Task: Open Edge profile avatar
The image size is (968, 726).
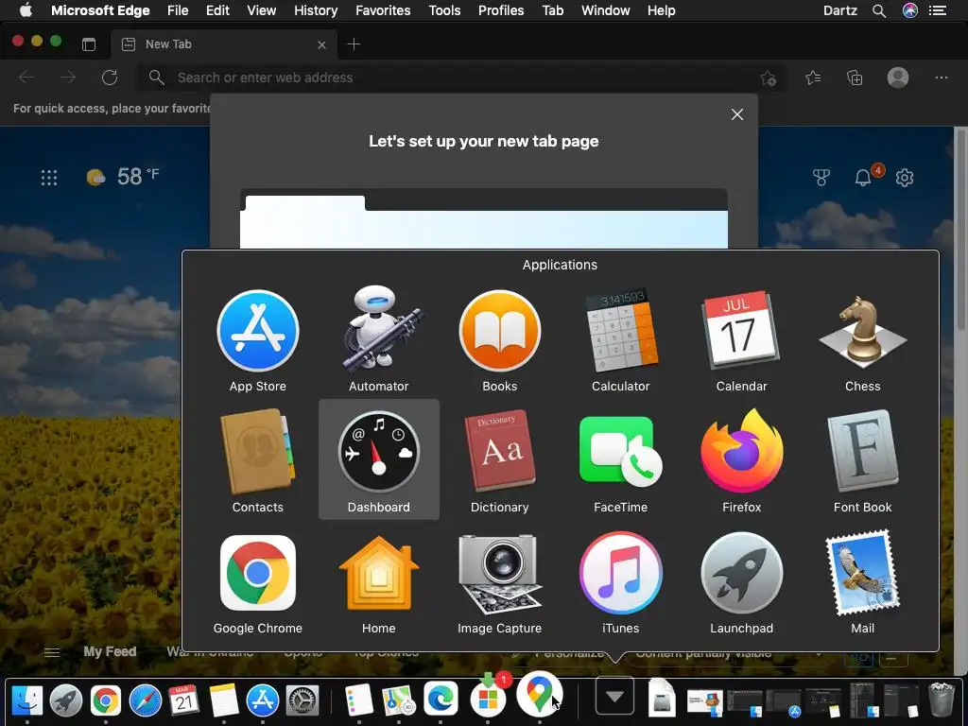Action: 898,78
